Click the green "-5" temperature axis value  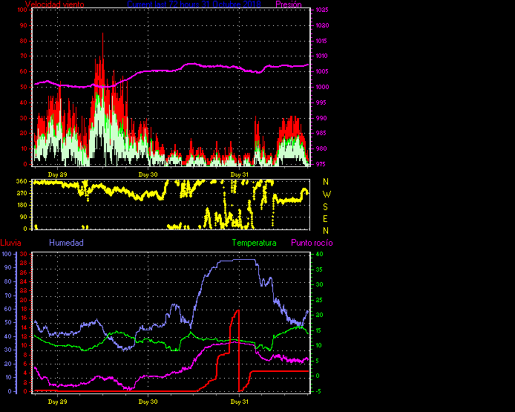click(x=318, y=391)
